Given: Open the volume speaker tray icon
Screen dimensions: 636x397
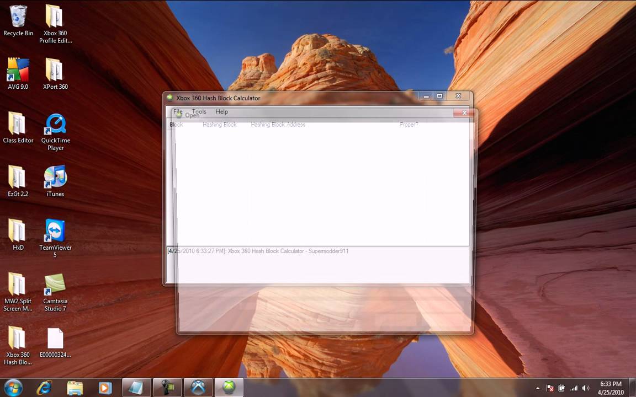Looking at the screenshot, I should [585, 388].
